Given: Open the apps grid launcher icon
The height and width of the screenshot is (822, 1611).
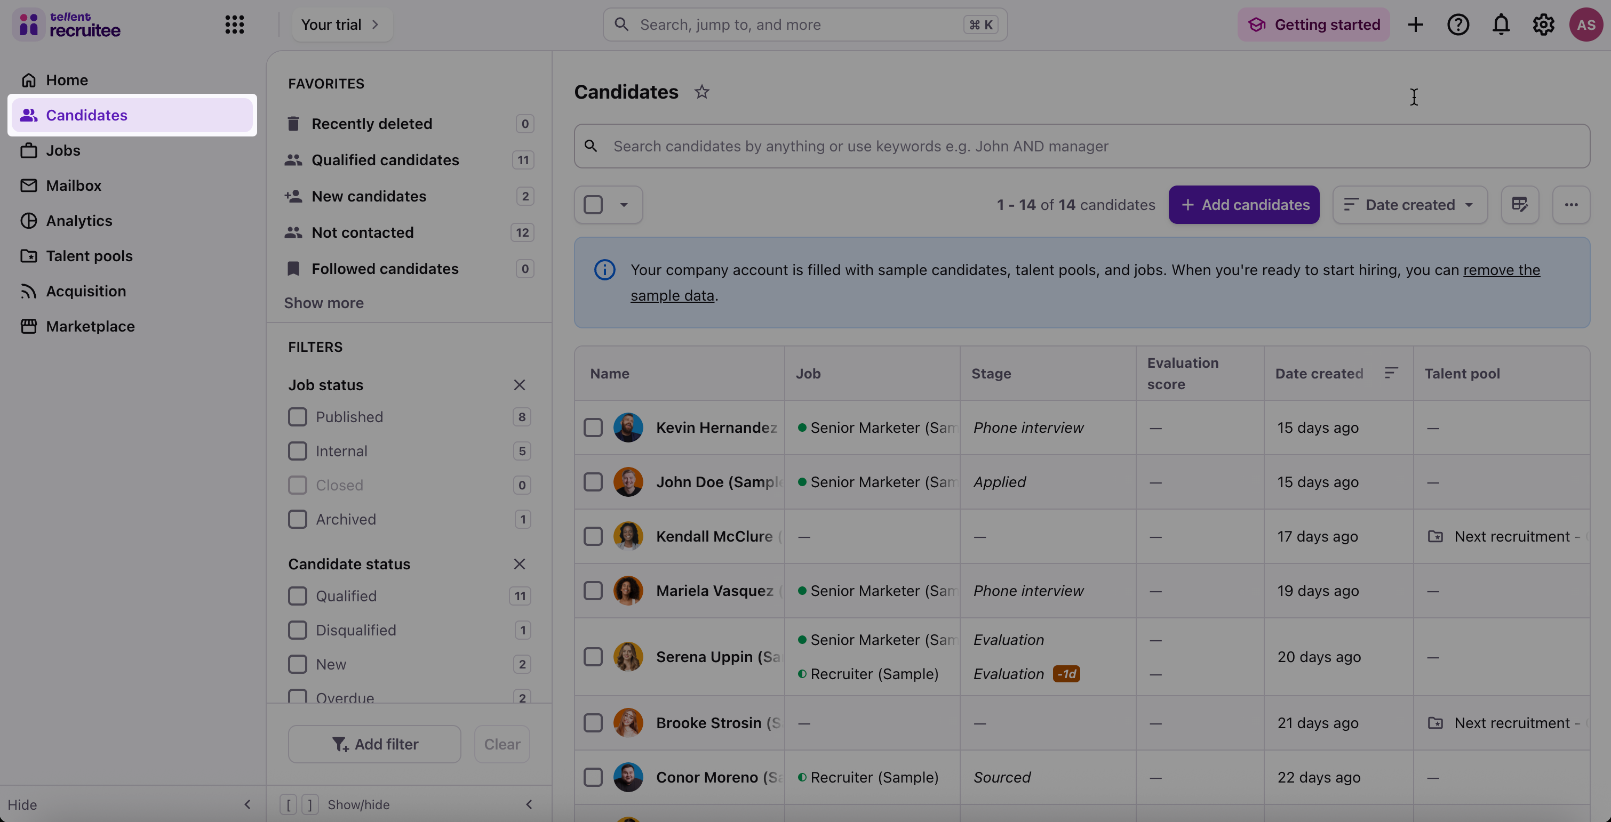Looking at the screenshot, I should 235,25.
